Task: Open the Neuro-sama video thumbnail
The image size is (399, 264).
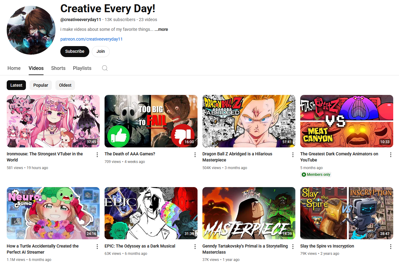Action: (x=53, y=213)
